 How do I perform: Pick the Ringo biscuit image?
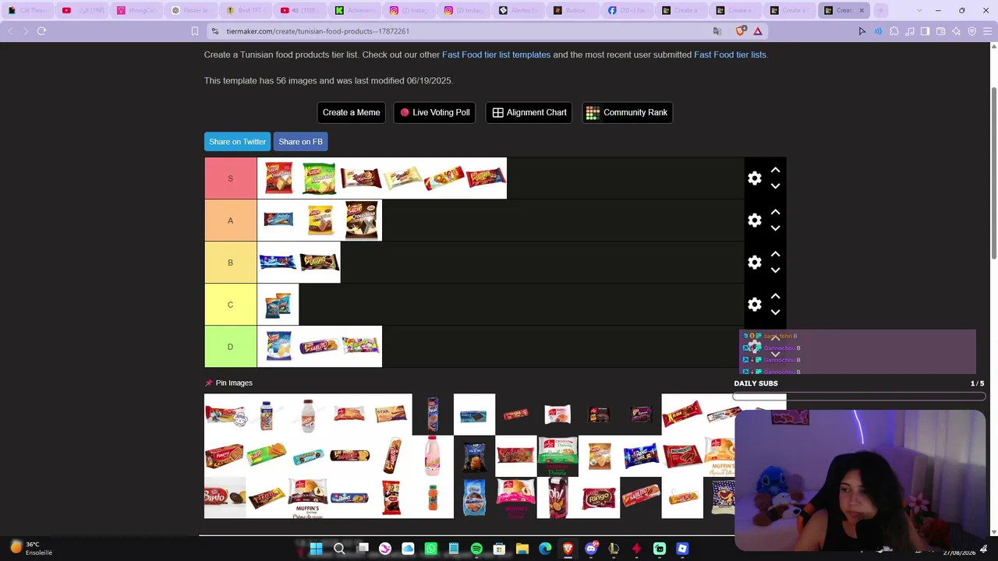(x=599, y=497)
